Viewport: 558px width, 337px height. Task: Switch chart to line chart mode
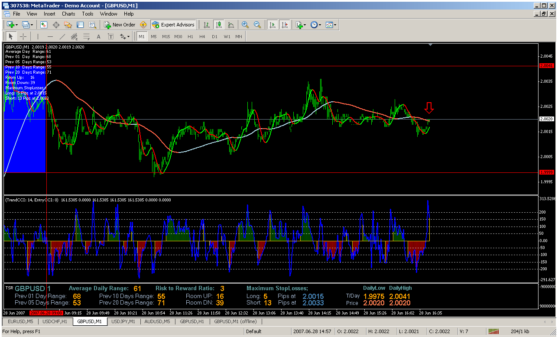click(231, 25)
